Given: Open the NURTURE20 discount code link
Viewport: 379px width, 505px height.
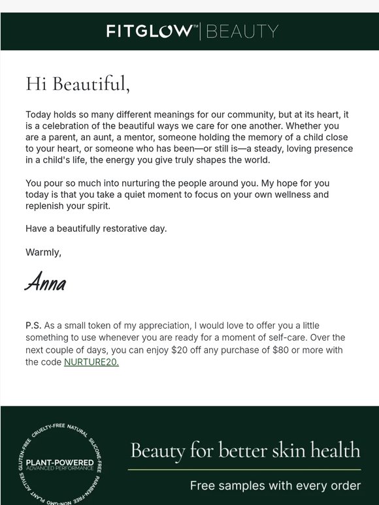Looking at the screenshot, I should [x=91, y=362].
